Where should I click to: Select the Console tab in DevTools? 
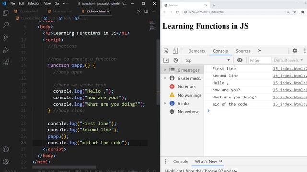(x=221, y=51)
